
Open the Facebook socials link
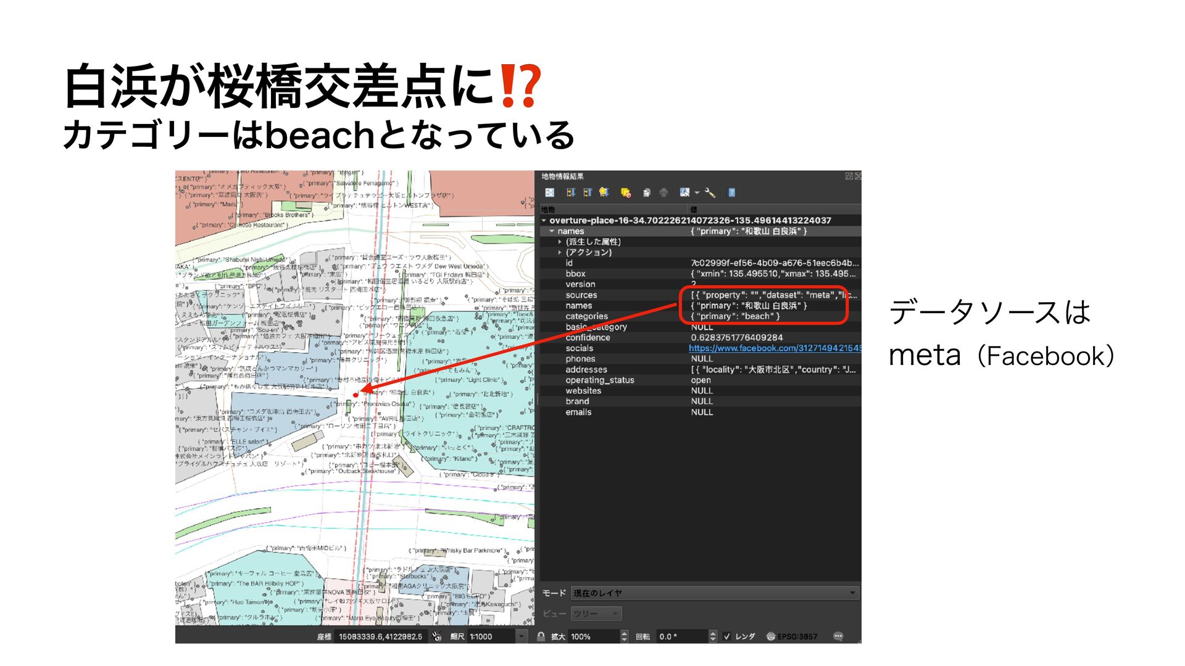click(774, 348)
